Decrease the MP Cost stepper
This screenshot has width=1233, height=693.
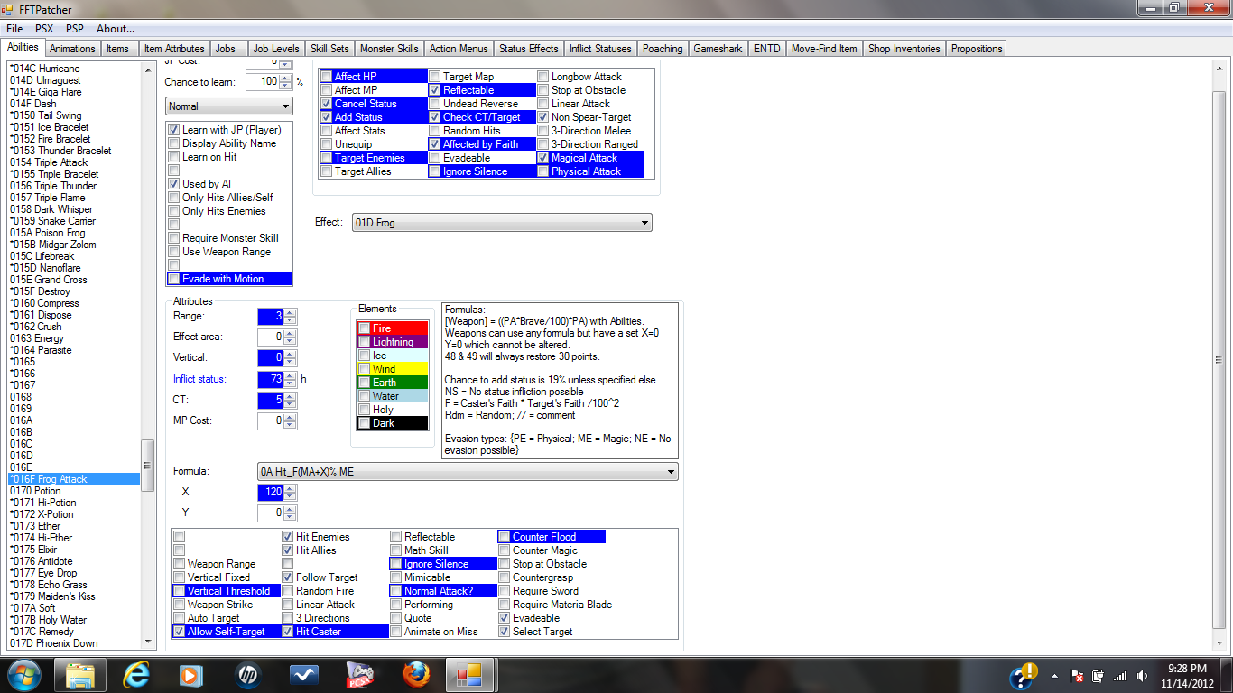point(290,424)
